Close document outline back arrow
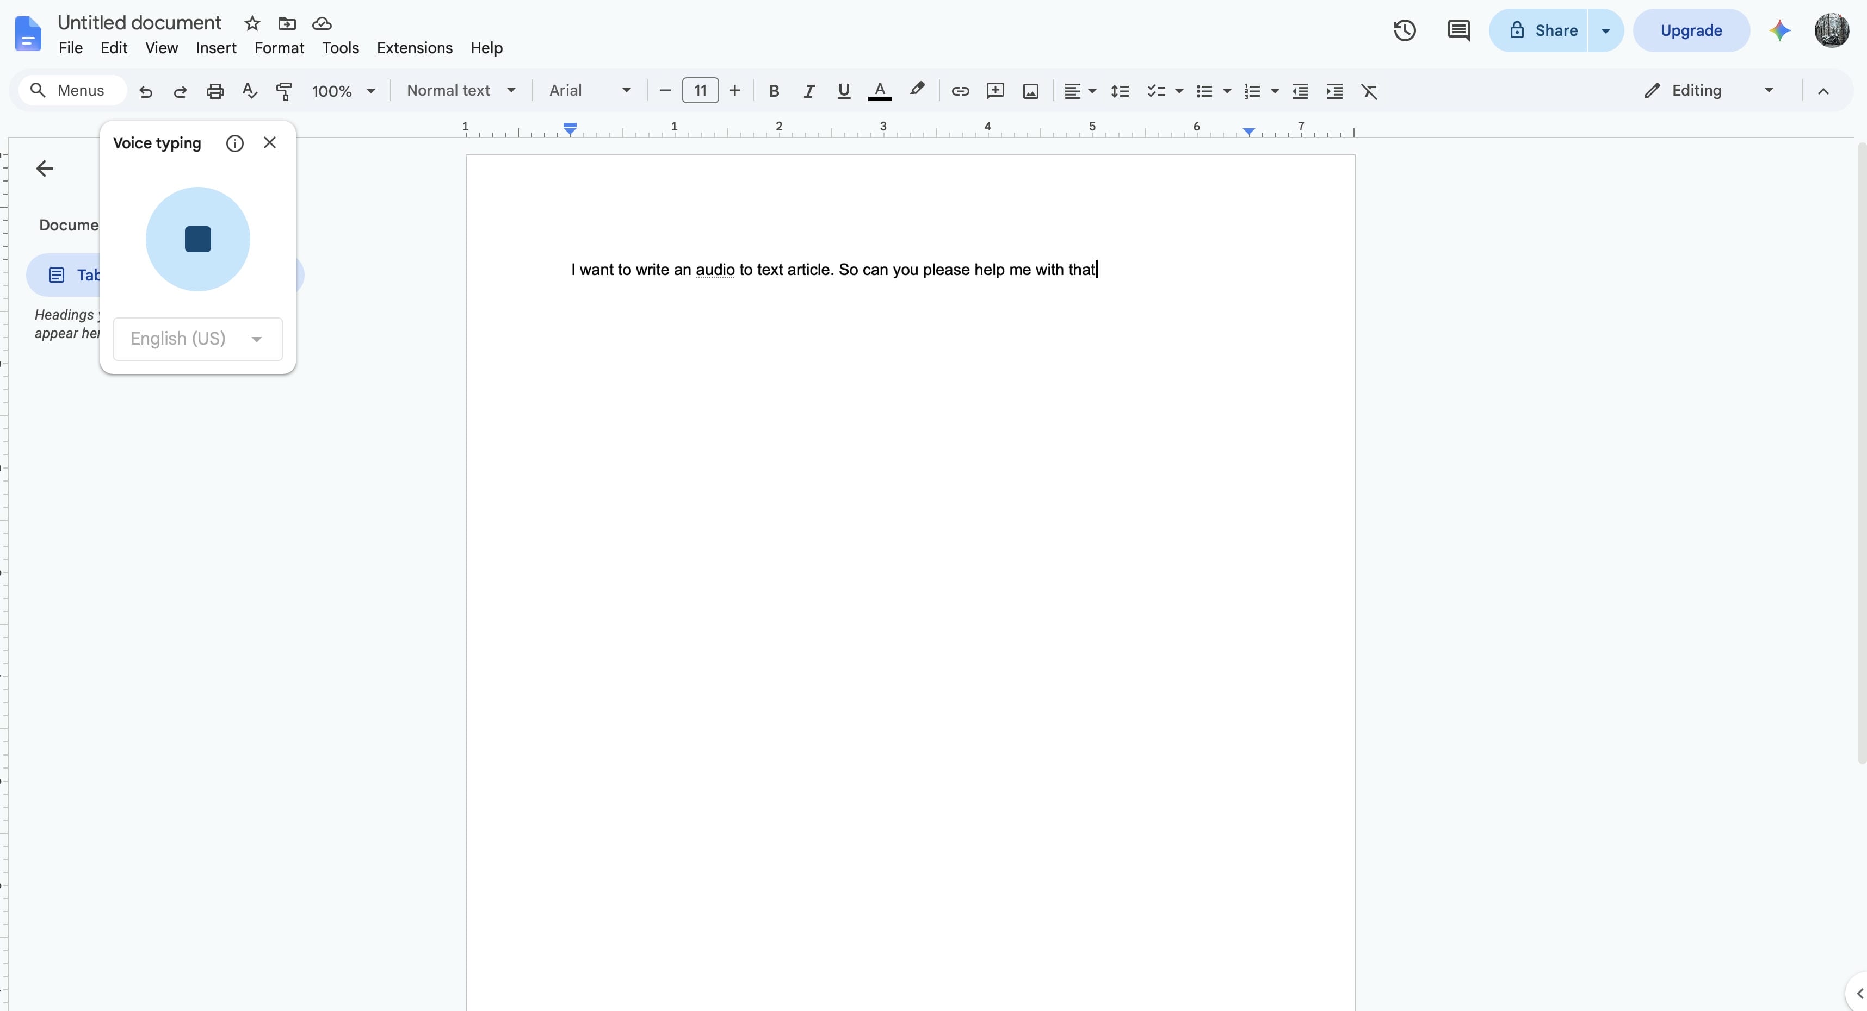 coord(44,168)
